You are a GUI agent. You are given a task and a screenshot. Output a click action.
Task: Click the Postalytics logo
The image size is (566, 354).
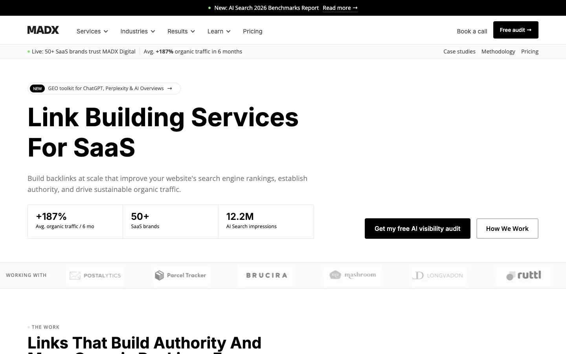click(96, 275)
